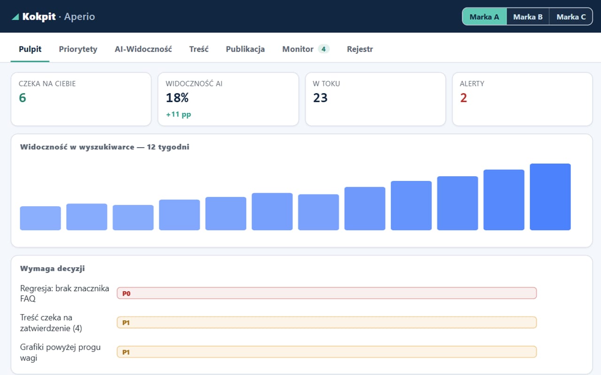This screenshot has width=601, height=375.
Task: Switch to Marka C brand
Action: click(x=571, y=17)
